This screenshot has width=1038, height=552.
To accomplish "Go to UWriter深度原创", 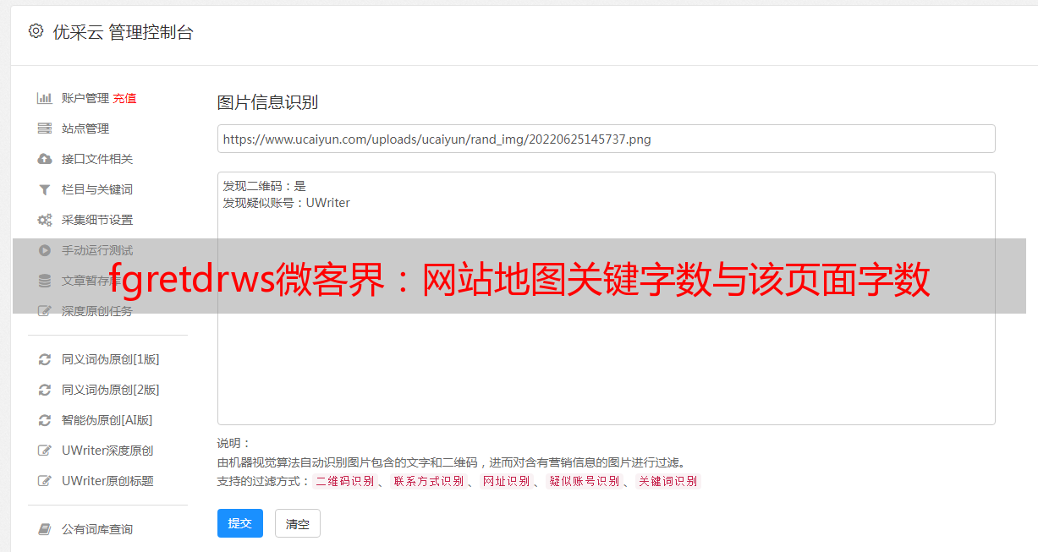I will click(x=107, y=451).
